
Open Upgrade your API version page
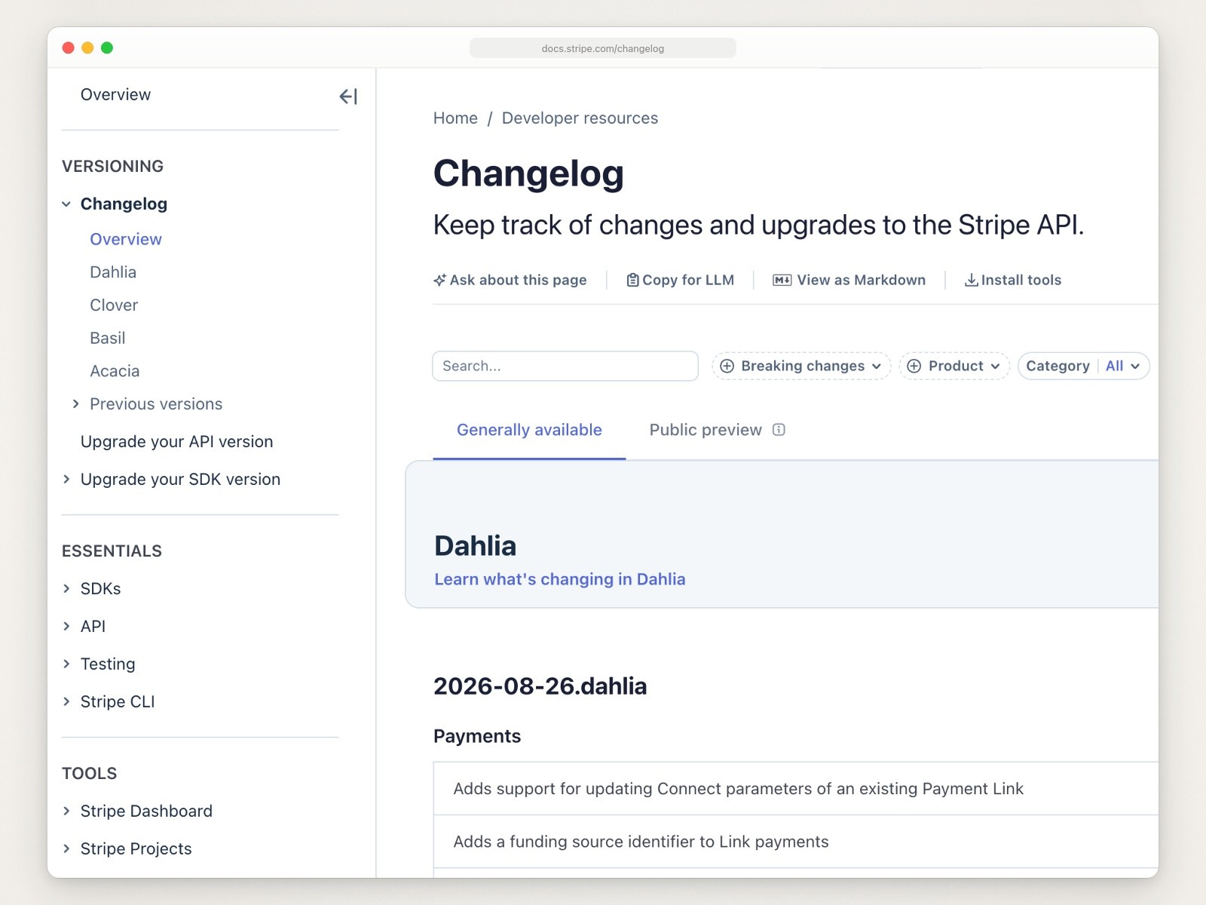(x=177, y=442)
